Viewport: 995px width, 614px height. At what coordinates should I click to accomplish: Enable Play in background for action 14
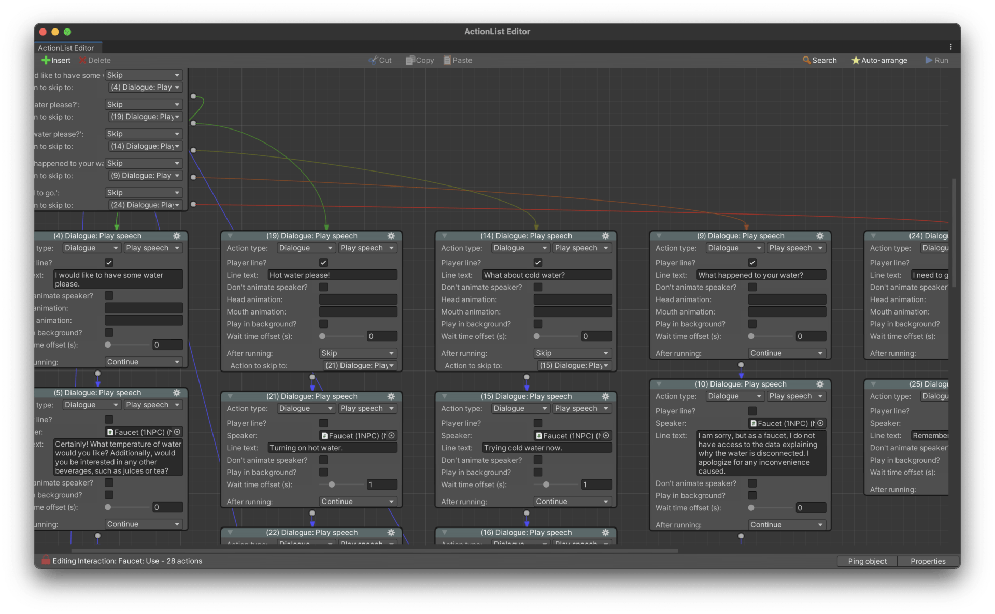tap(538, 324)
